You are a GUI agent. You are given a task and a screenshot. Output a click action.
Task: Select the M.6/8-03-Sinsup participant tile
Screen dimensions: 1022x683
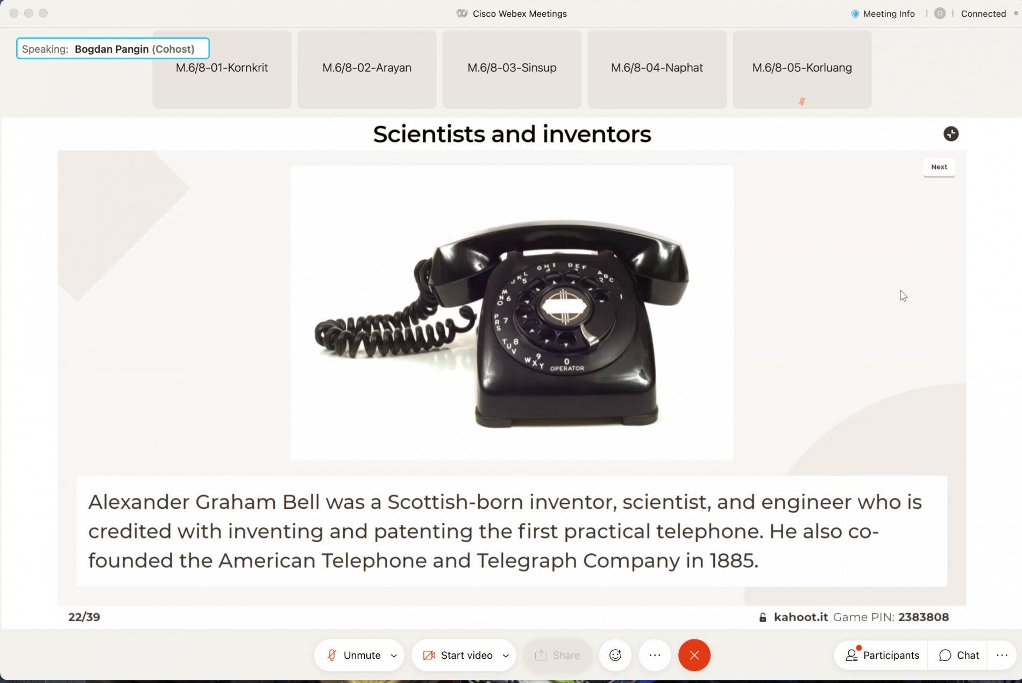(x=512, y=69)
